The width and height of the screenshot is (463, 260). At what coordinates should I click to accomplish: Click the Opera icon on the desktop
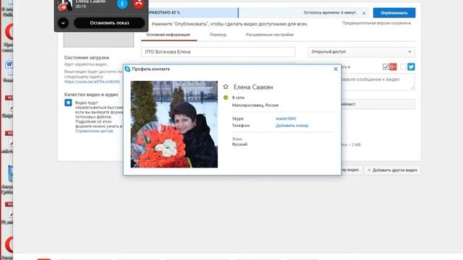(x=9, y=32)
